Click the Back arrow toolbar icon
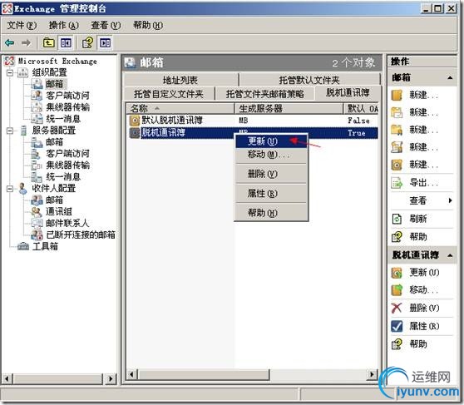This screenshot has width=464, height=405. [x=9, y=43]
